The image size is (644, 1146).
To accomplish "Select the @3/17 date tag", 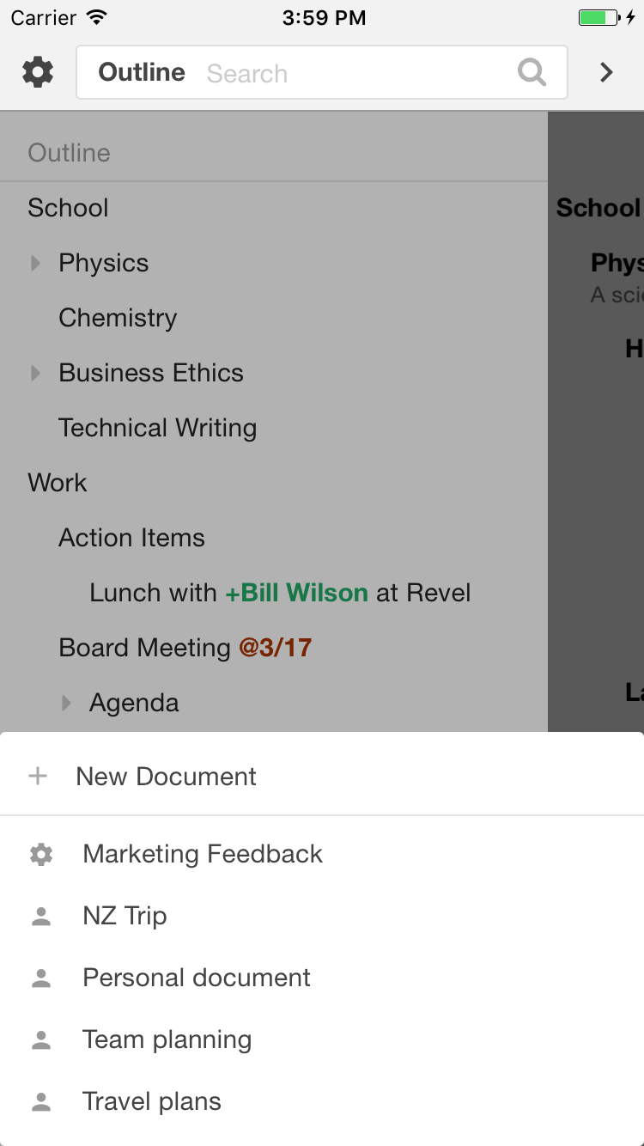I will coord(275,648).
